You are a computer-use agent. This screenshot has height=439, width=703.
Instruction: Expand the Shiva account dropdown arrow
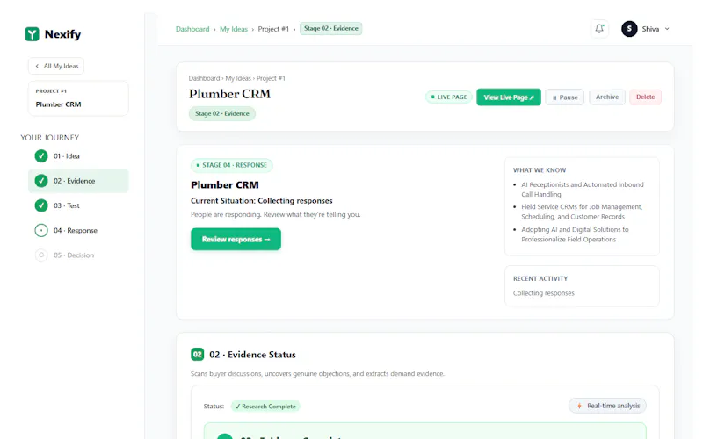tap(667, 29)
